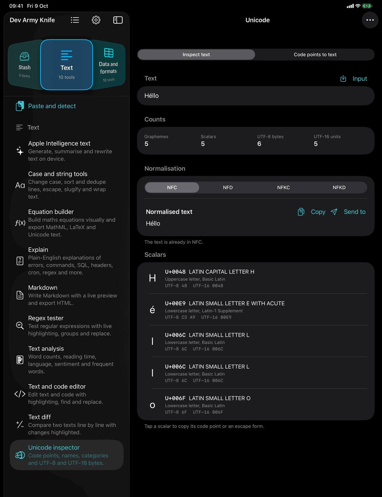Tap the U+006F Latin small letter O row
This screenshot has height=497, width=382.
[x=256, y=405]
